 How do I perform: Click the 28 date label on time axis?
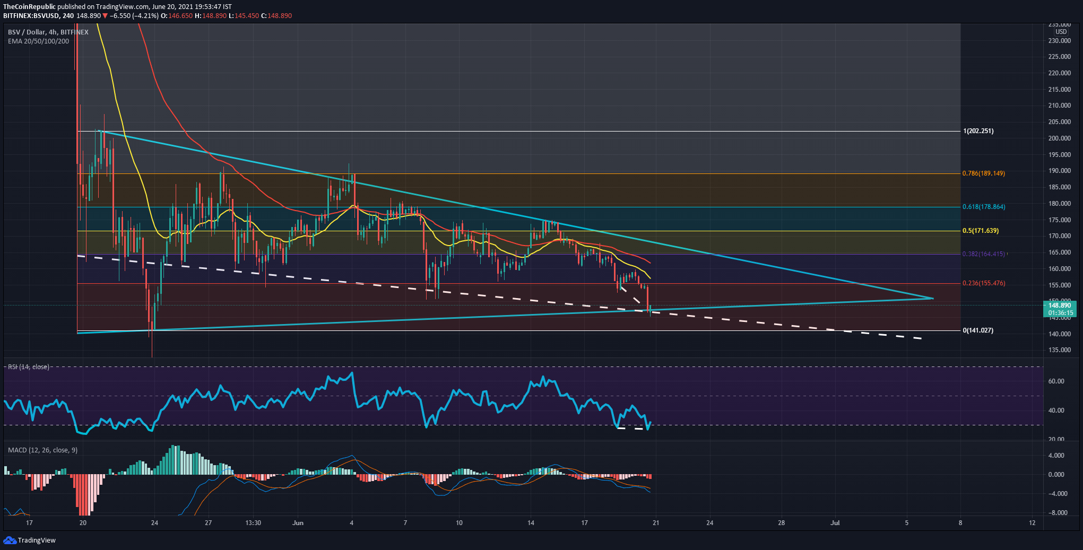[782, 523]
